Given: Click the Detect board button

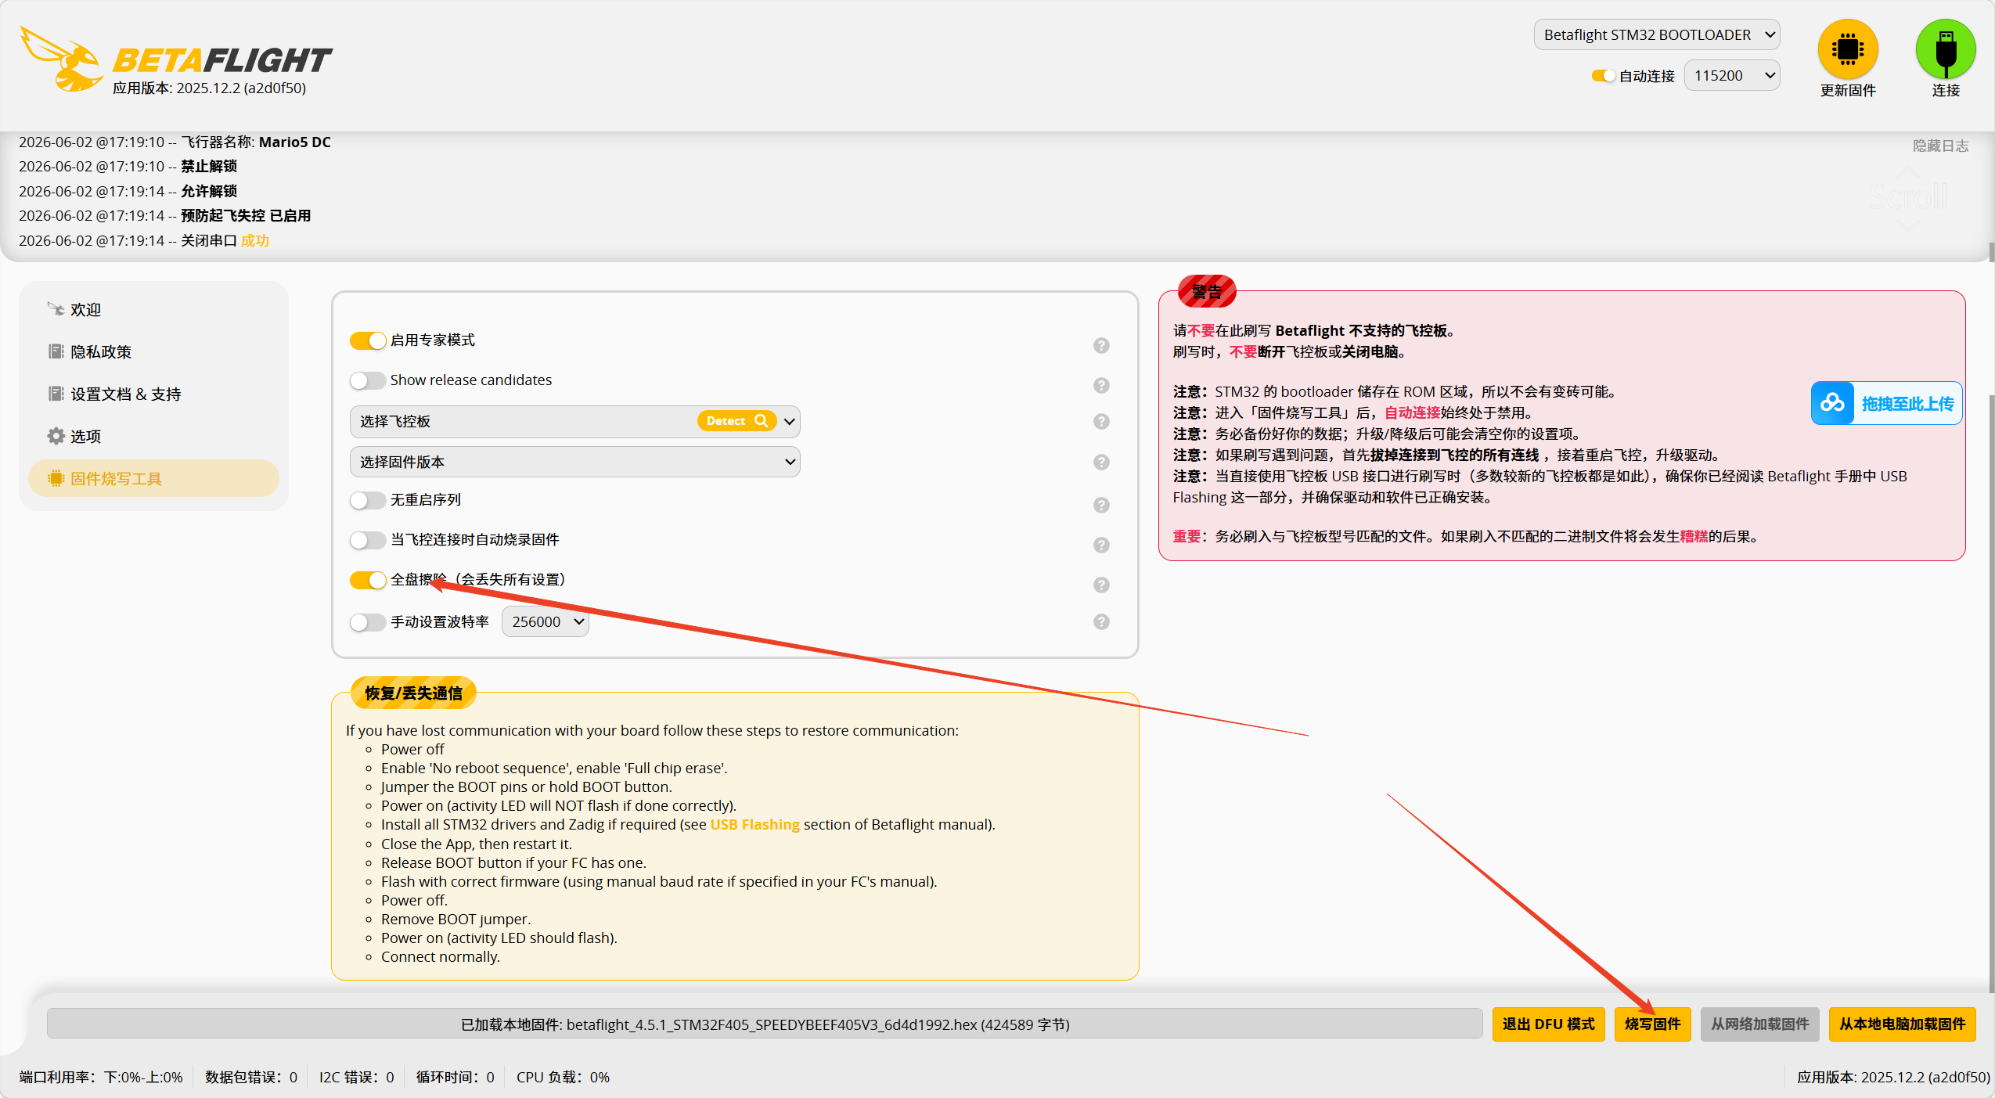Looking at the screenshot, I should click(736, 421).
